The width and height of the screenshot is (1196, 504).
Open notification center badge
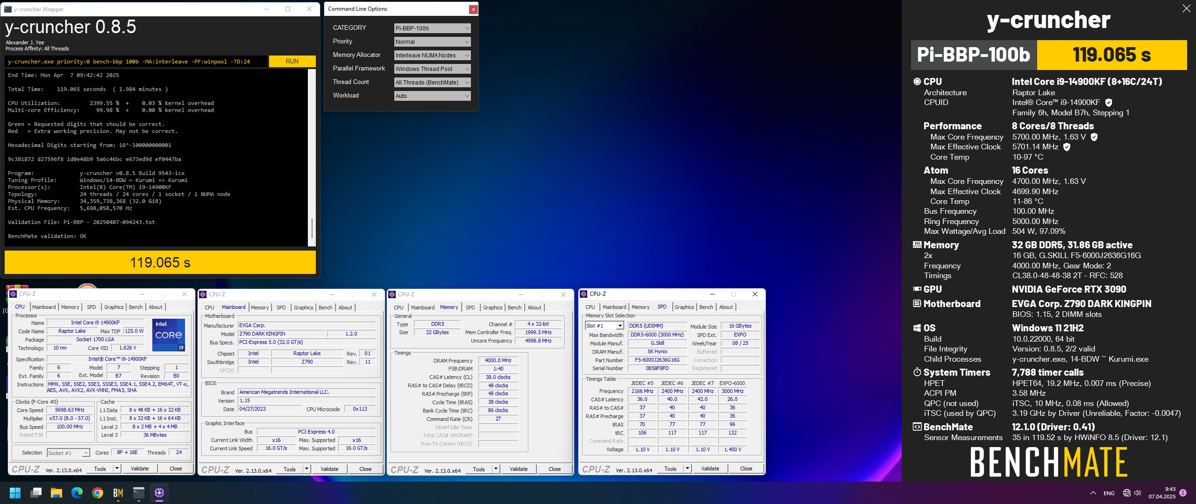[1183, 493]
